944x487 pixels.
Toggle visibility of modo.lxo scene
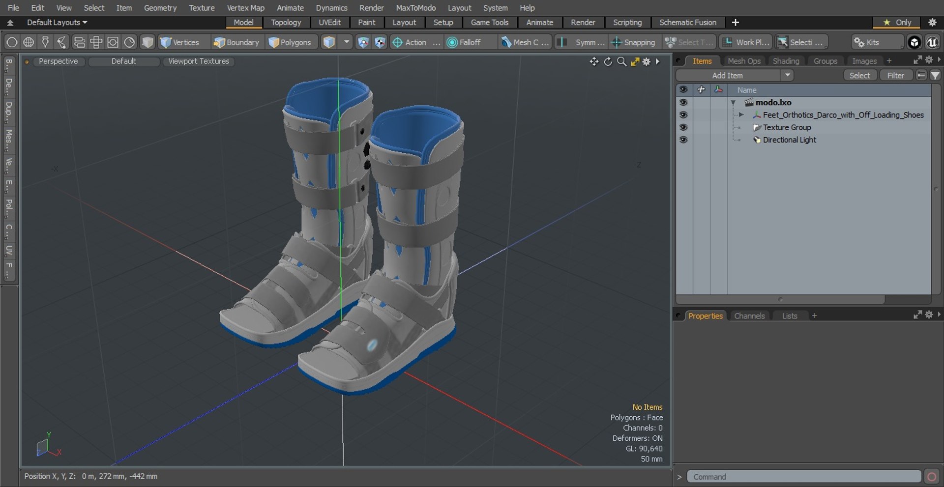click(683, 102)
